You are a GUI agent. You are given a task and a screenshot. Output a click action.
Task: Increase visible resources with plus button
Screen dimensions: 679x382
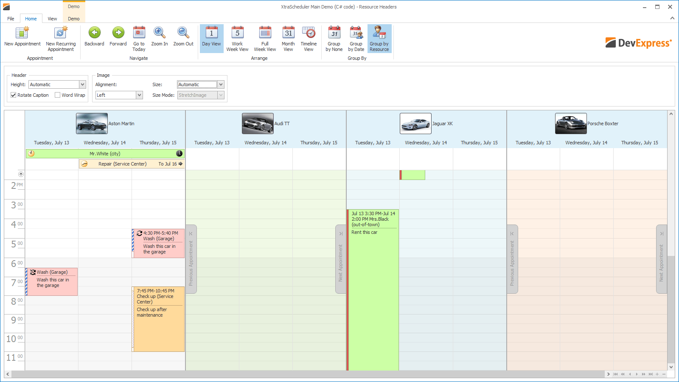657,374
